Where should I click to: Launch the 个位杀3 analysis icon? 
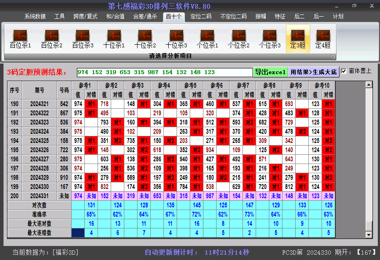(270, 39)
